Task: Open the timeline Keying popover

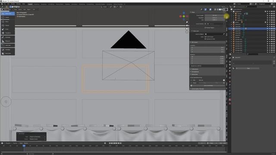Action: pyautogui.click(x=16, y=143)
